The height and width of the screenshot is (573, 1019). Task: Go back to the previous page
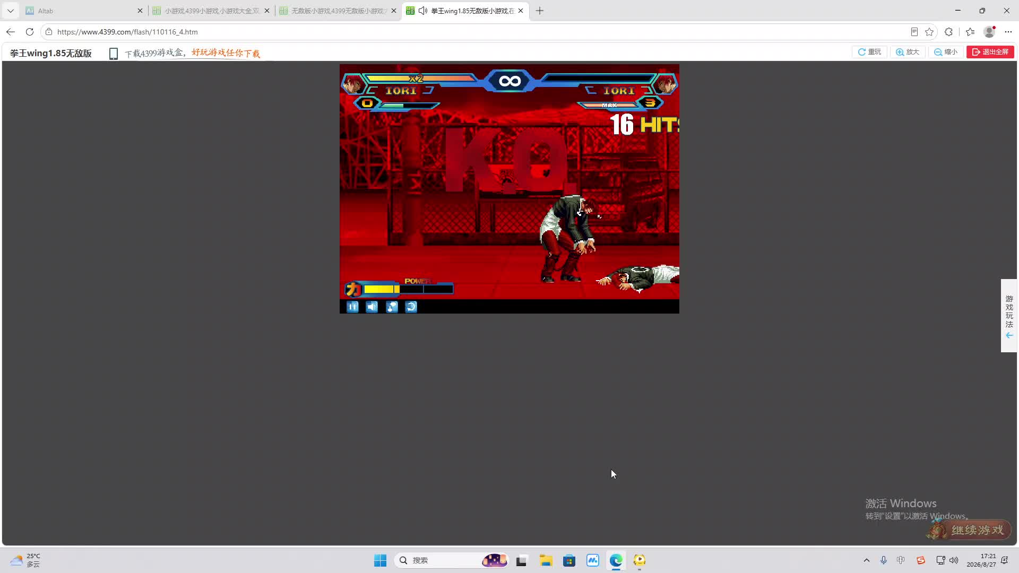[x=11, y=32]
